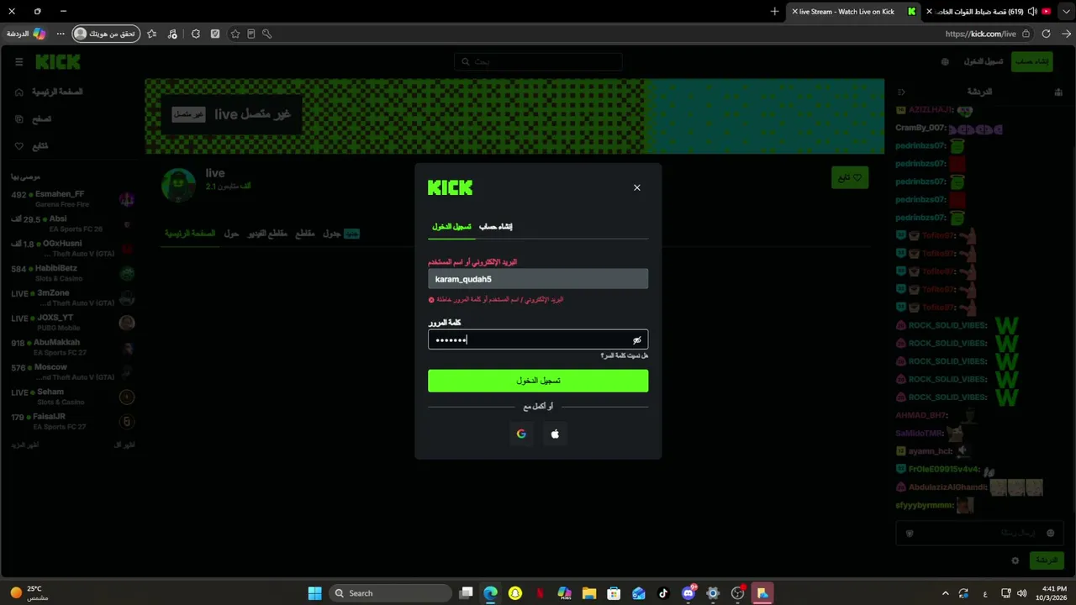The height and width of the screenshot is (605, 1076).
Task: Open the password key icon in address bar
Action: coord(266,34)
